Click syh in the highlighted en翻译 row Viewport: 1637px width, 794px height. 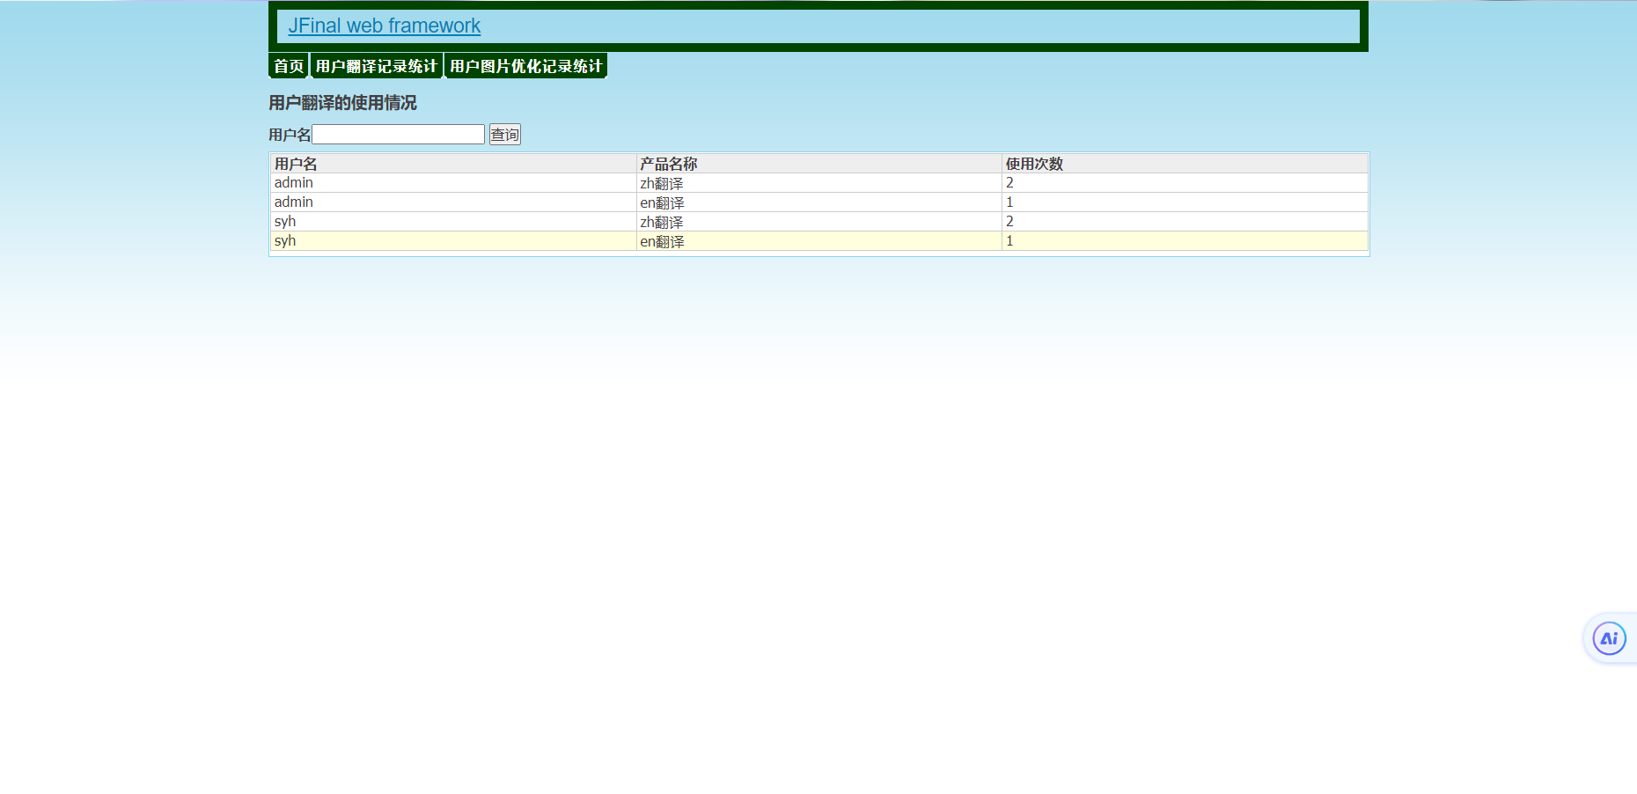[x=285, y=241]
